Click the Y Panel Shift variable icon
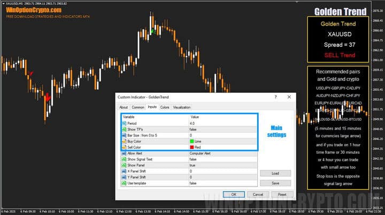 [124, 177]
